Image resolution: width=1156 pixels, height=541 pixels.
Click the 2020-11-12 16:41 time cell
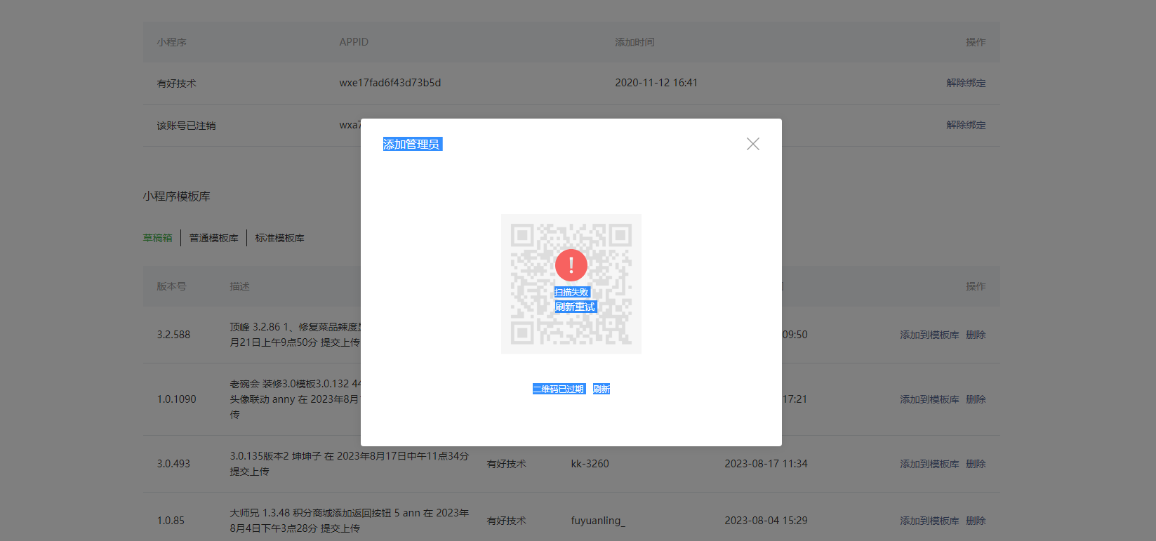click(x=656, y=83)
